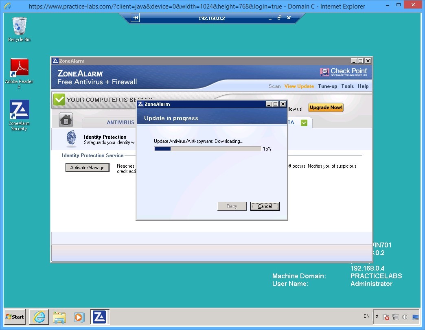The height and width of the screenshot is (330, 425).
Task: Click the green checkmark on the DATA tab
Action: tap(304, 122)
